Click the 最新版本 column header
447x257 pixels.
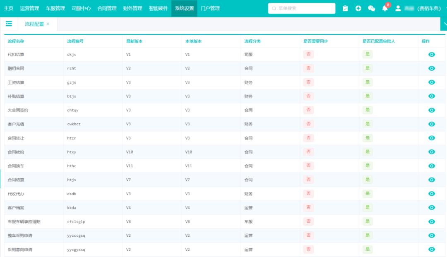[x=134, y=41]
